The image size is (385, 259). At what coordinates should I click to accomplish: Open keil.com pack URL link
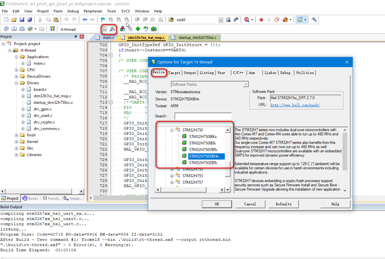tap(295, 105)
